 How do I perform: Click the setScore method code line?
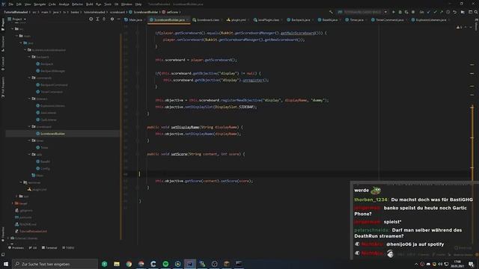[x=196, y=154]
